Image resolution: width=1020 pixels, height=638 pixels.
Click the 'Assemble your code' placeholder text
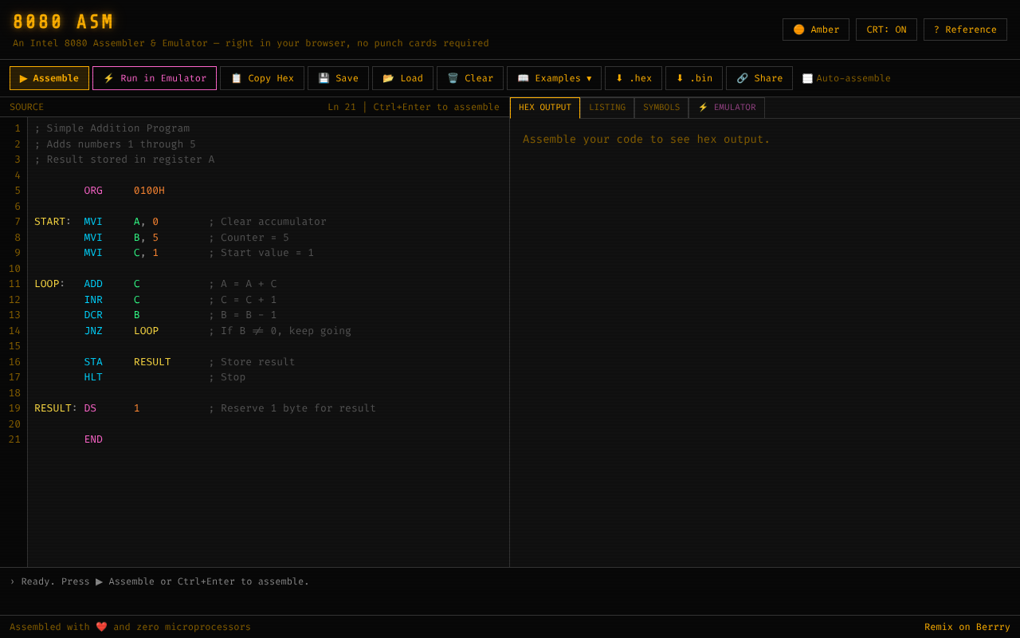[646, 139]
